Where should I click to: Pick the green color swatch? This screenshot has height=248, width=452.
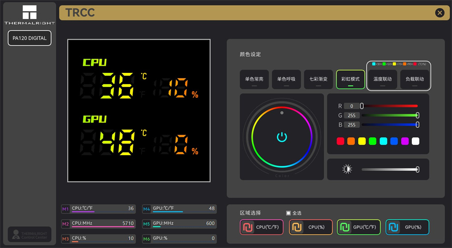(373, 141)
